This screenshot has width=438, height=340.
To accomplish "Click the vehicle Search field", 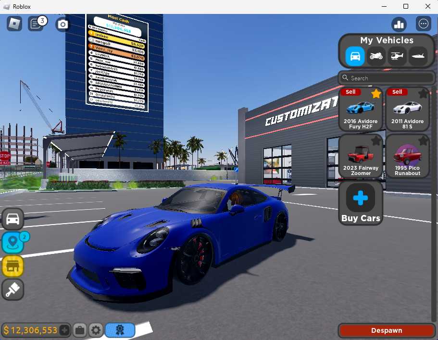I will (387, 78).
